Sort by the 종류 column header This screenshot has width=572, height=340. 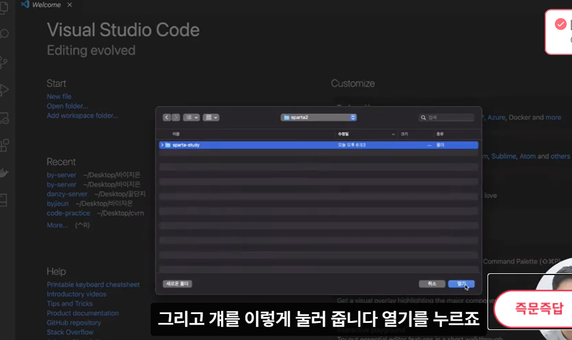coord(440,134)
